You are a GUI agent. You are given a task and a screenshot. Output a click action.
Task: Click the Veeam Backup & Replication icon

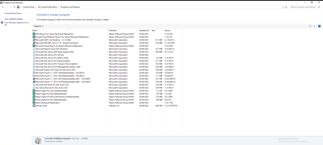[34, 103]
